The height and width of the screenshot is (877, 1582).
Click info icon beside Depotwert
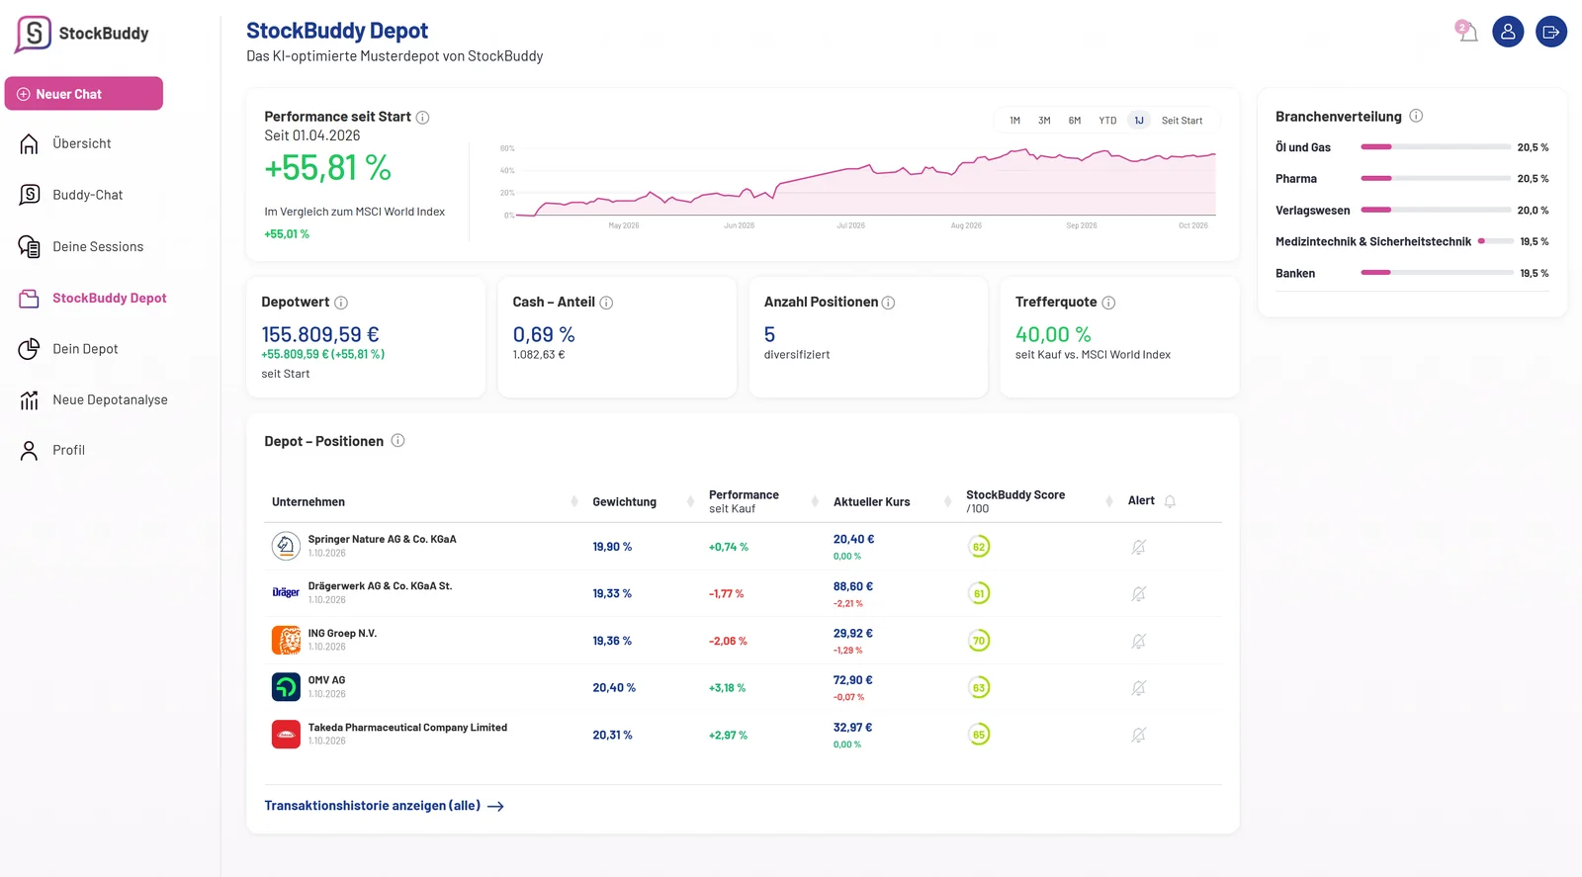[x=341, y=303]
